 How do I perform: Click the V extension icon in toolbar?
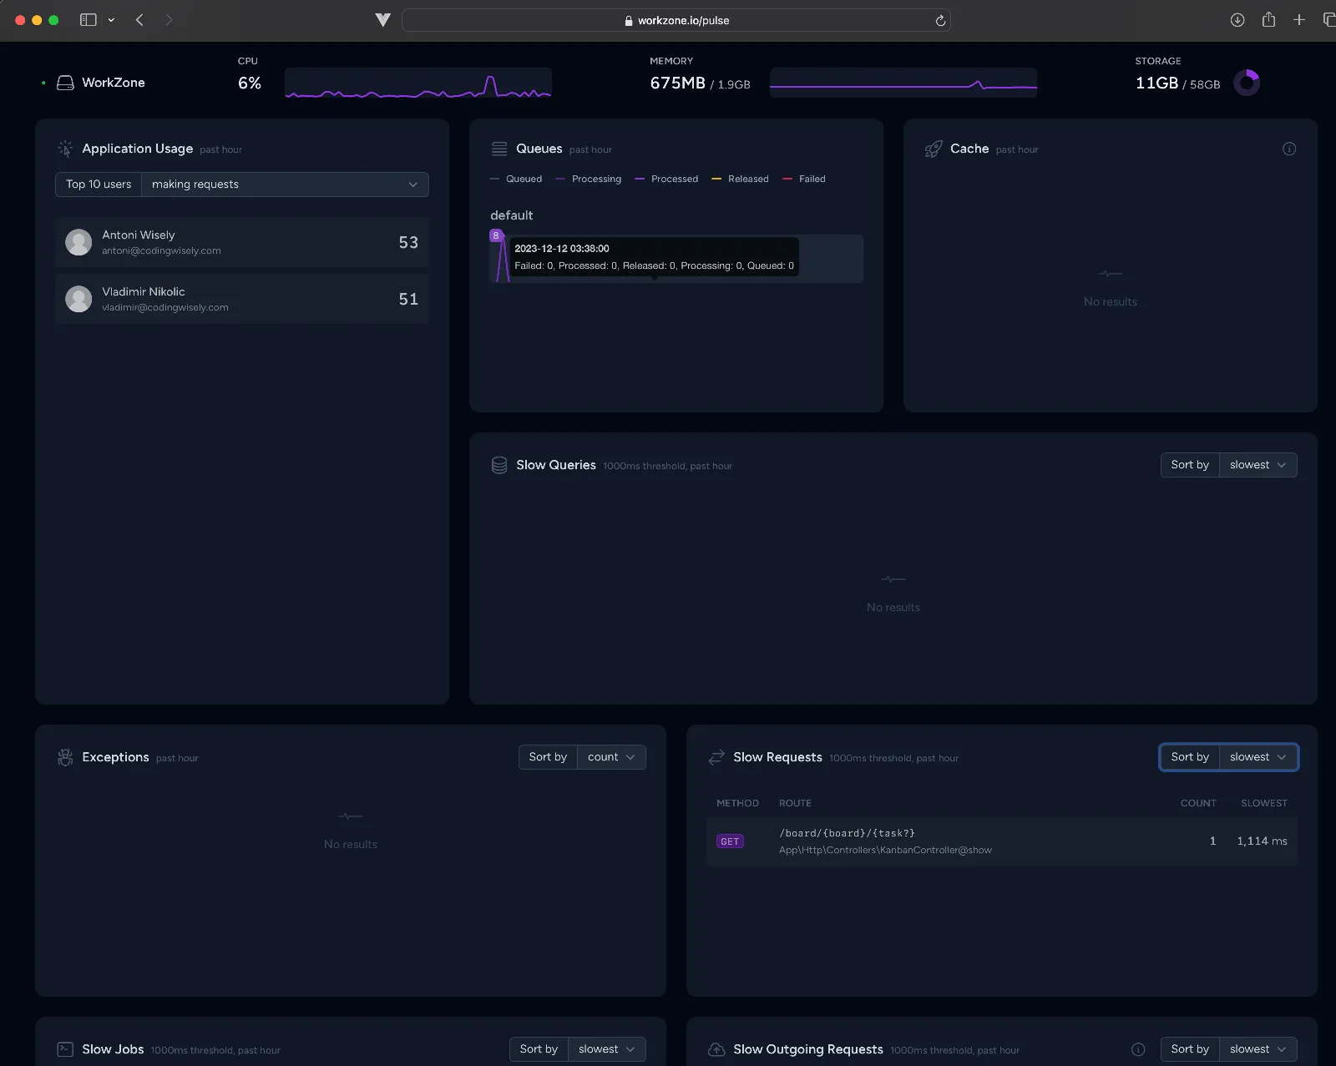point(382,20)
